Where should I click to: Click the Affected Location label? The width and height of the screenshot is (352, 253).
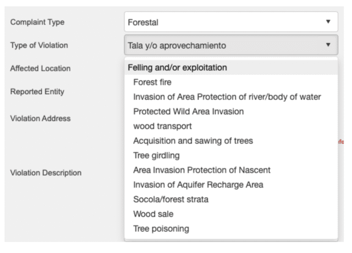click(40, 69)
